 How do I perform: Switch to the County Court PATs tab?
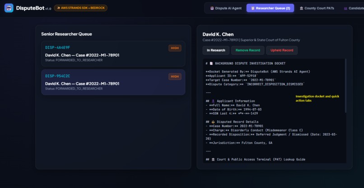pos(317,8)
